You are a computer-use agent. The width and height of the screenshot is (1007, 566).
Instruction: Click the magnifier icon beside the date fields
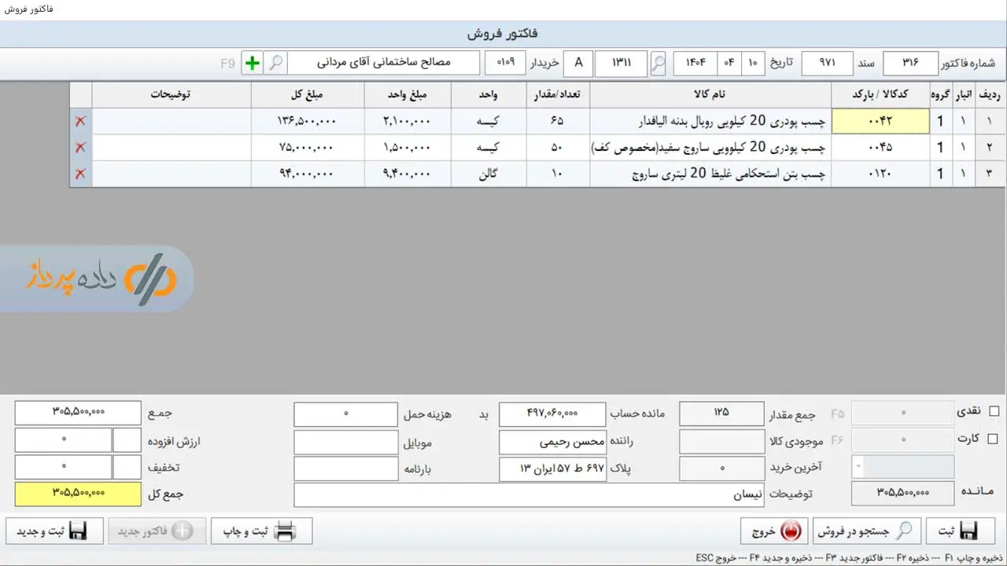658,64
